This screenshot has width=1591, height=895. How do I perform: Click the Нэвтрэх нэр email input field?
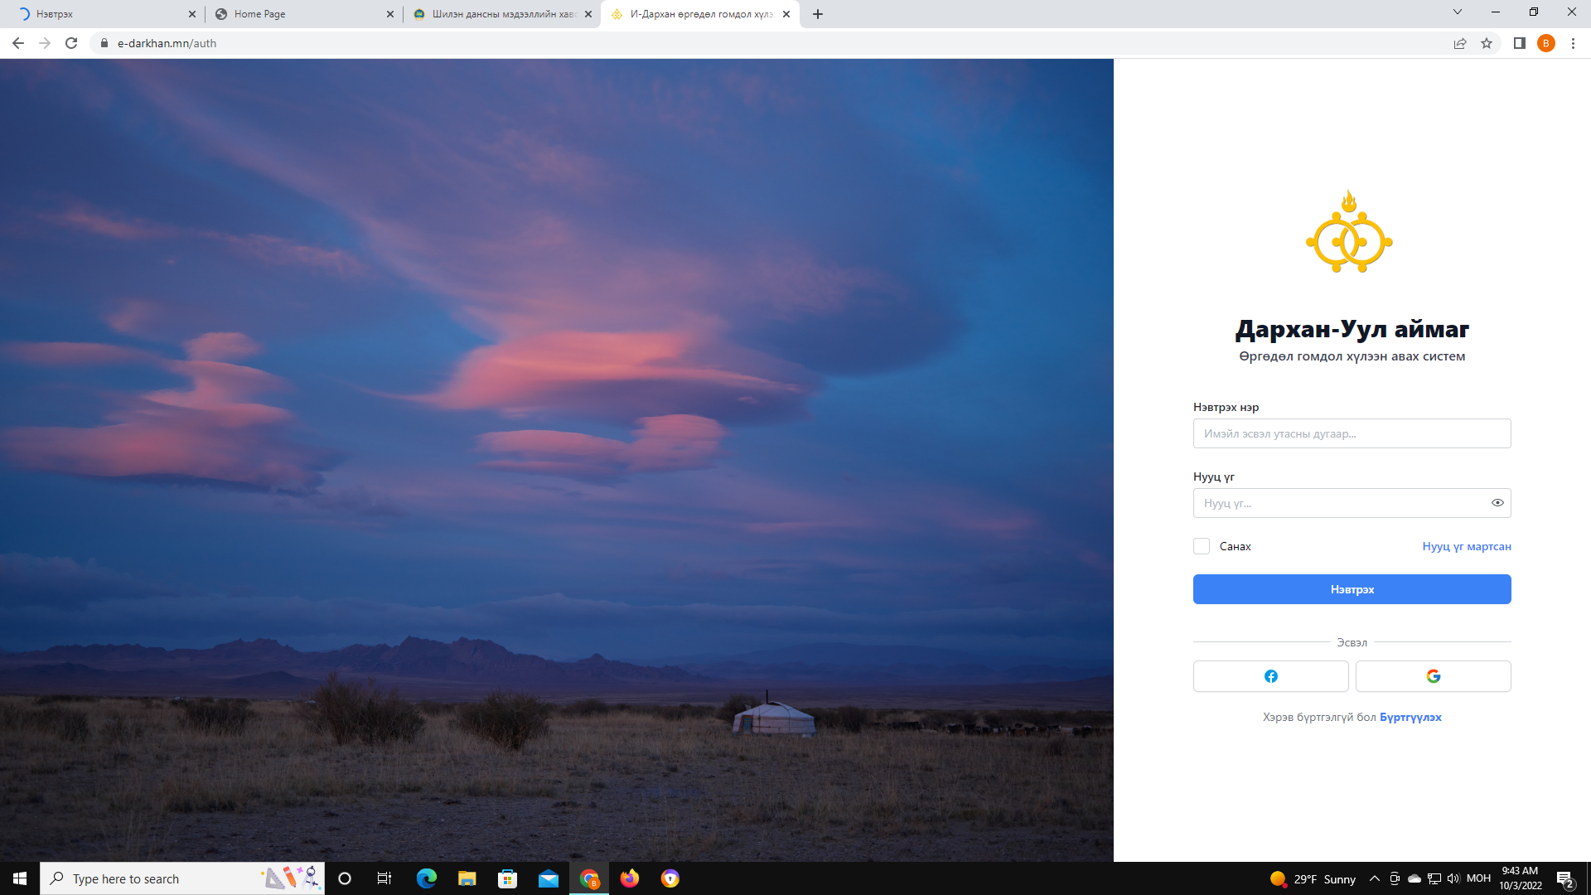tap(1352, 433)
